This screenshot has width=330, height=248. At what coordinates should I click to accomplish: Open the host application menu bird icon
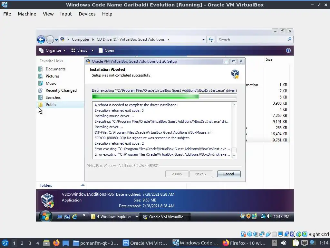pos(5,243)
